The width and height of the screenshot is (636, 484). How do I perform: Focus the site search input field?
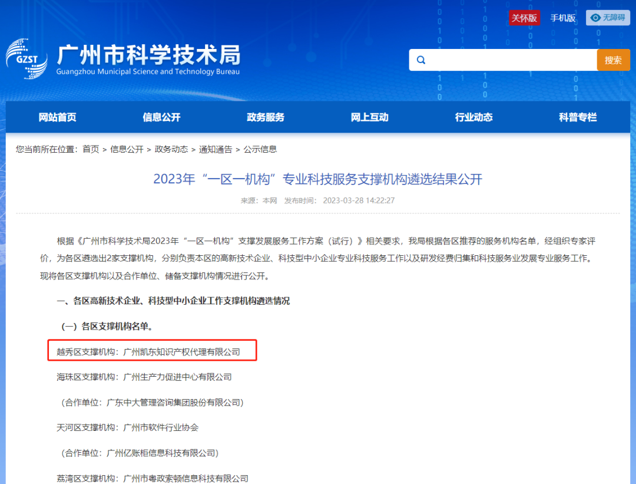pyautogui.click(x=503, y=60)
